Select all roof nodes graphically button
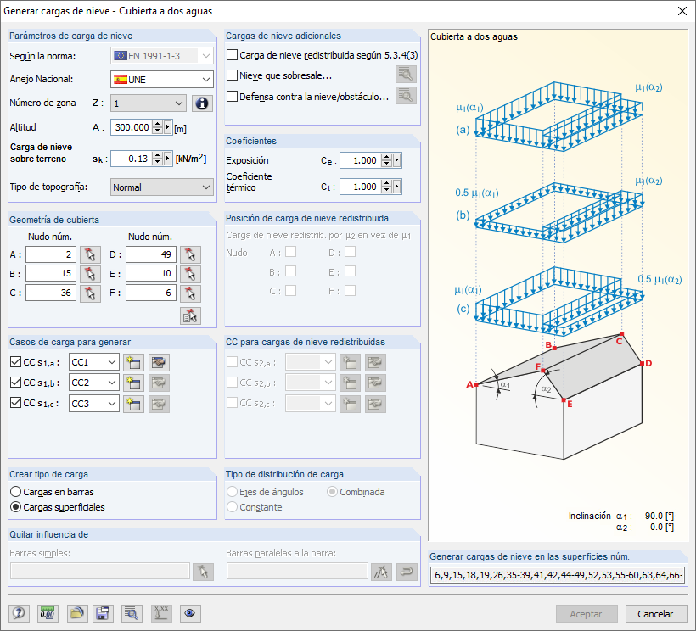The height and width of the screenshot is (631, 696). (190, 315)
